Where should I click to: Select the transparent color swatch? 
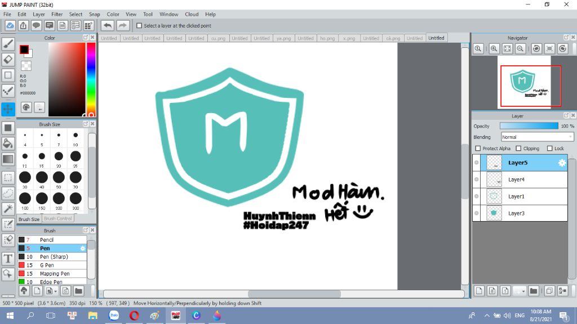(26, 66)
